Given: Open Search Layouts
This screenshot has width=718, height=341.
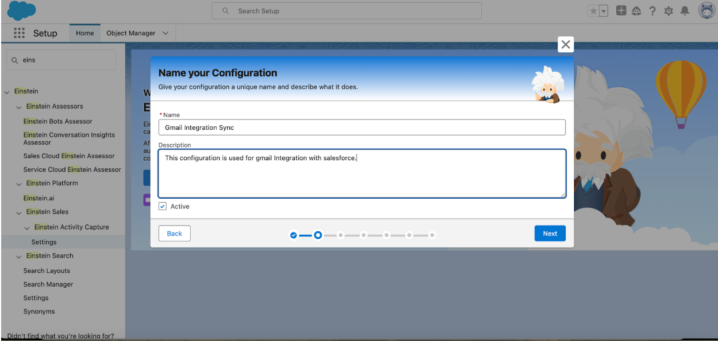Looking at the screenshot, I should click(x=47, y=270).
